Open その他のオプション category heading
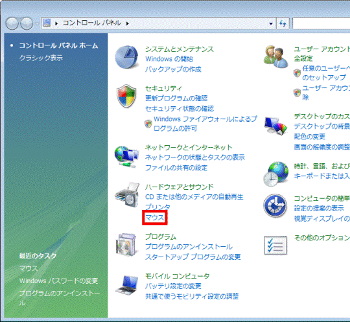Viewport: 350px width, 322px height. point(322,238)
